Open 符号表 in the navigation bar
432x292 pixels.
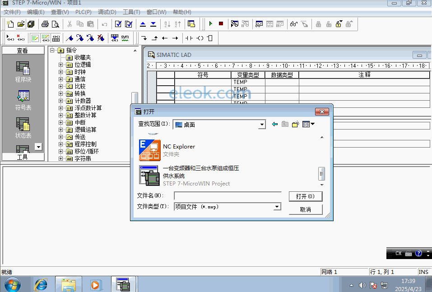point(23,101)
